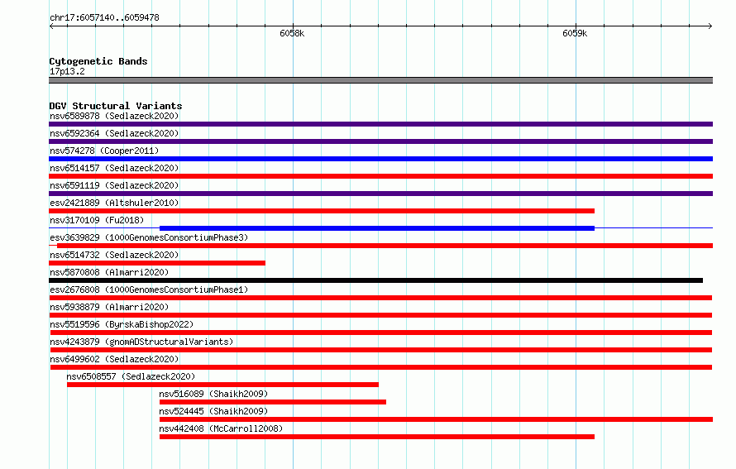Select the red bar under nsv6499602
This screenshot has height=469, width=736.
pyautogui.click(x=380, y=367)
